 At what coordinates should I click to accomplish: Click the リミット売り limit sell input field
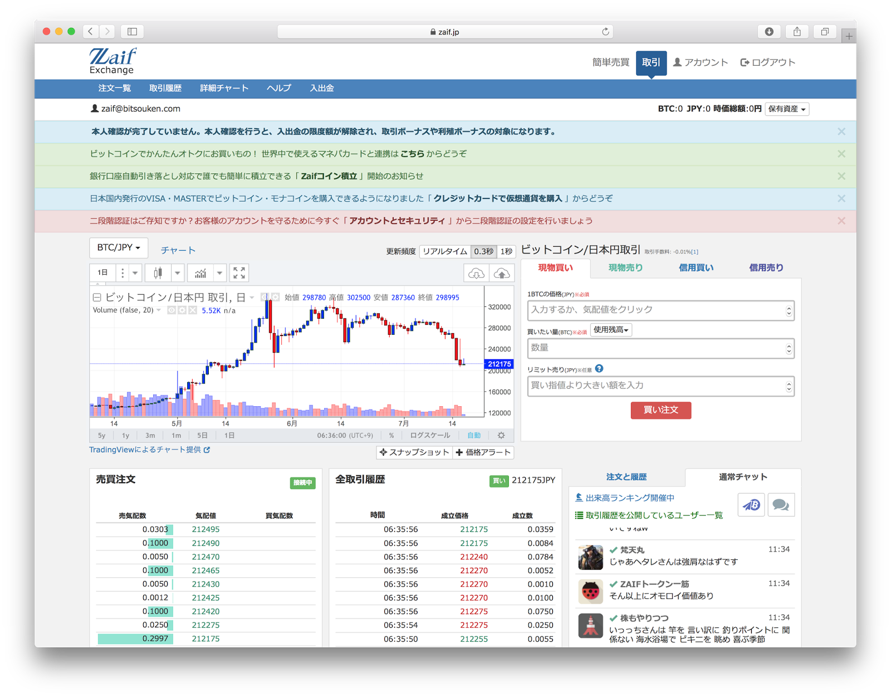(x=661, y=386)
